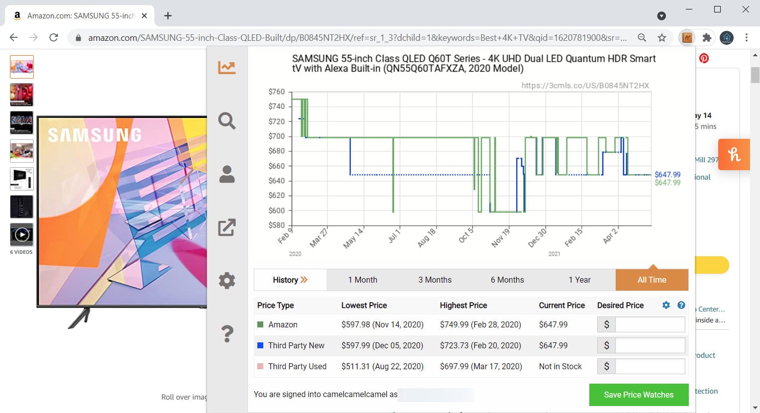Expand the History arrows

click(x=290, y=280)
